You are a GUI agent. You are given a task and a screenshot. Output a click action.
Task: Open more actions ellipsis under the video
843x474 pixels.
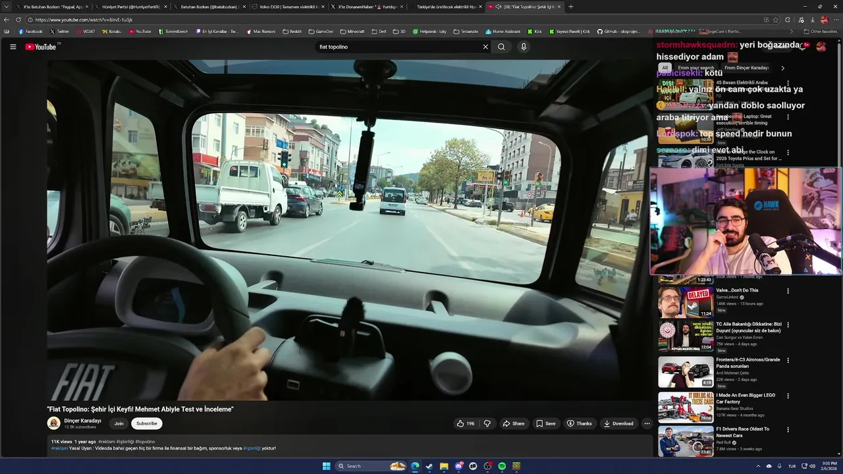[x=647, y=423]
